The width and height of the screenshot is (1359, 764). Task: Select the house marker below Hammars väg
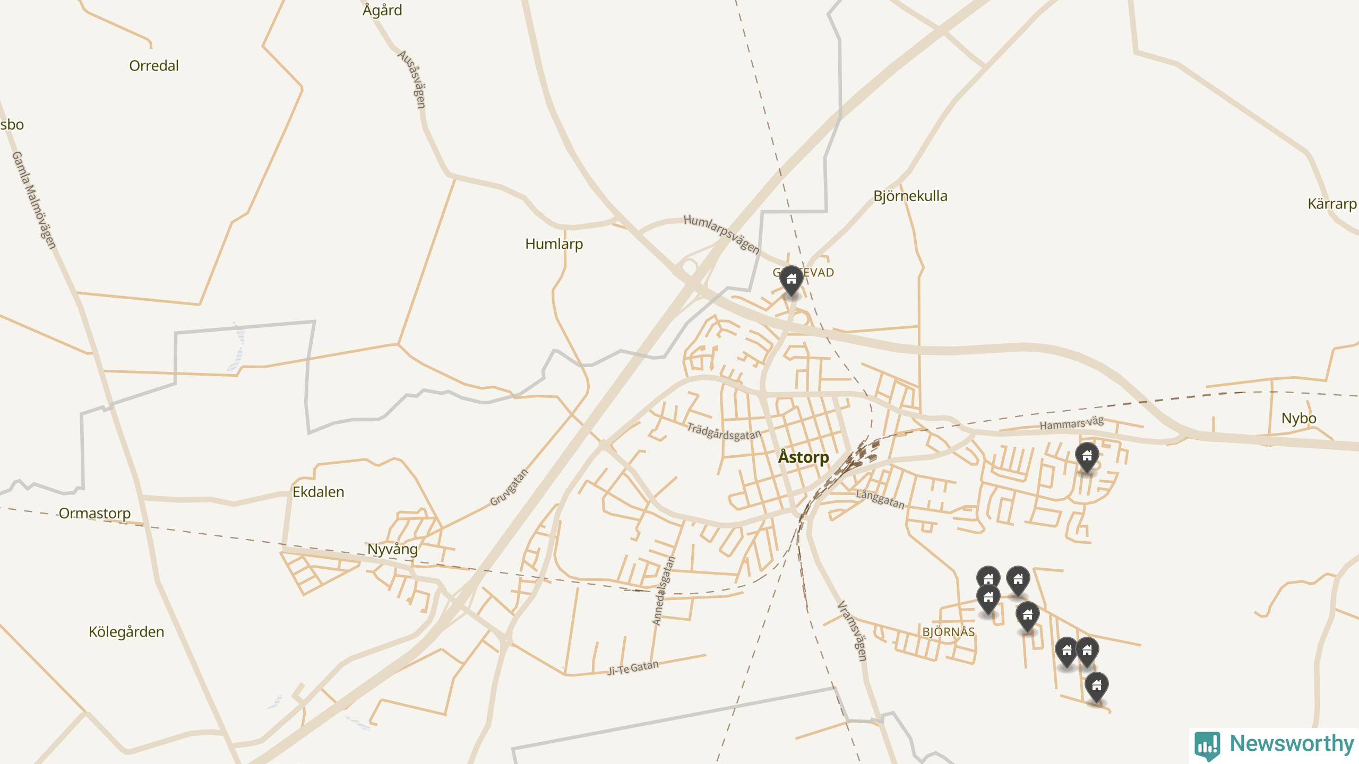click(x=1087, y=457)
